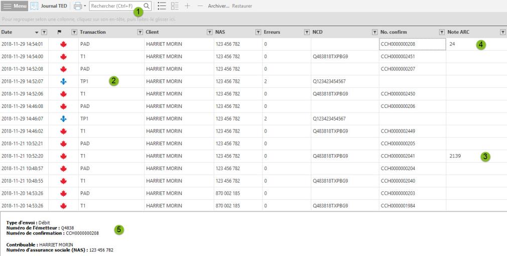Open filter for the Client column
507x256 pixels.
[x=209, y=32]
